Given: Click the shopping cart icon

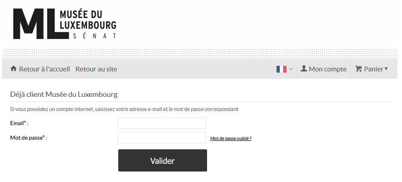Looking at the screenshot, I should [x=358, y=69].
